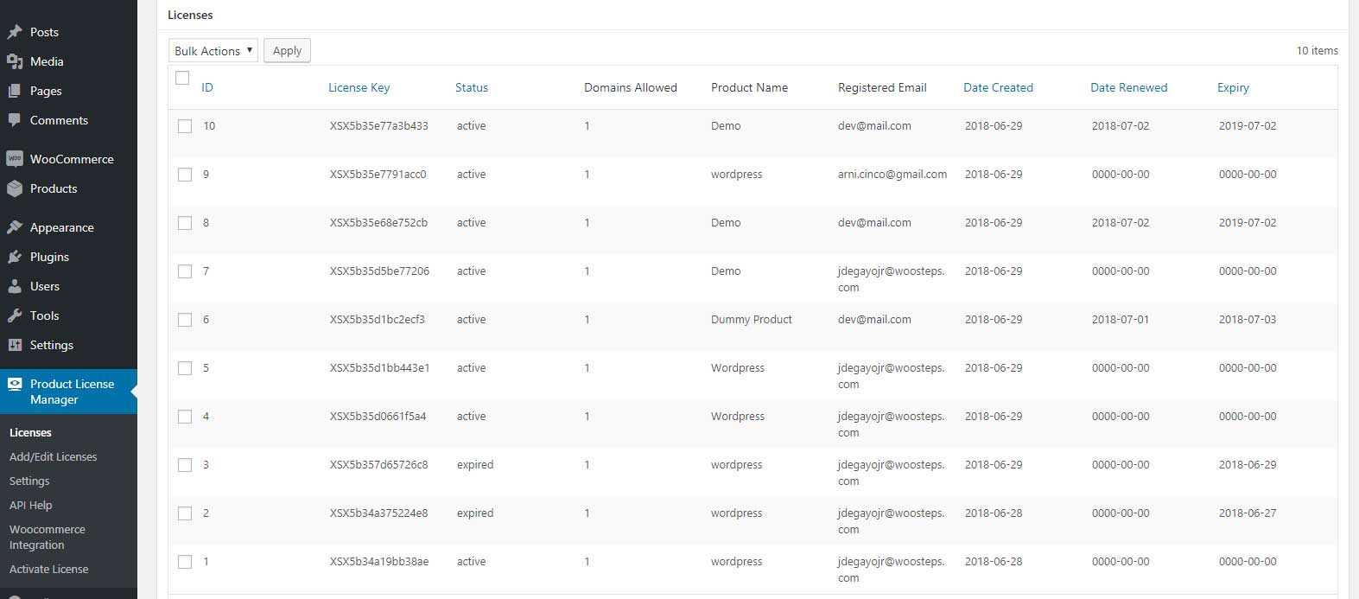Sort licenses by the Expiry column

tap(1233, 87)
